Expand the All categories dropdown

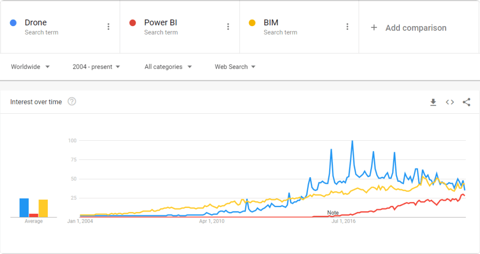[168, 66]
